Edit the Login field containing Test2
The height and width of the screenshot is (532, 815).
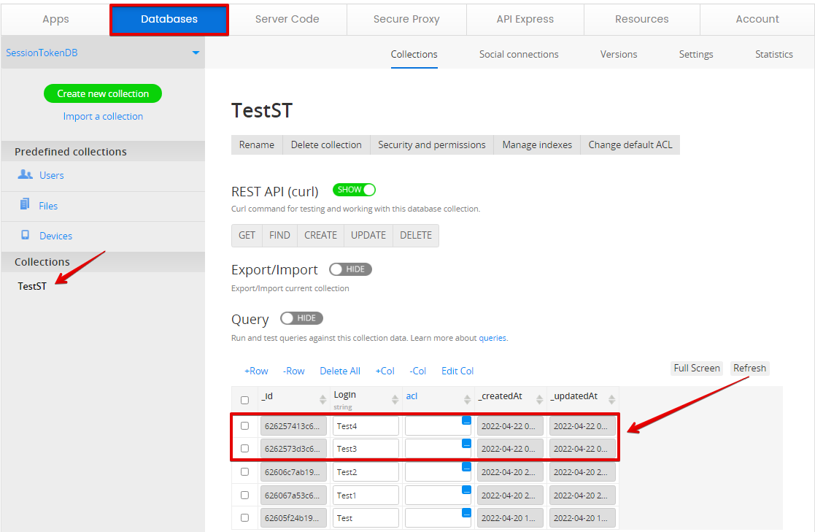click(x=366, y=472)
